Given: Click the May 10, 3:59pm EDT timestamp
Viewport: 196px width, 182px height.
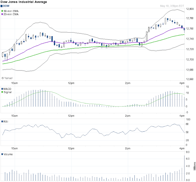Looking at the screenshot, I should [x=172, y=6].
